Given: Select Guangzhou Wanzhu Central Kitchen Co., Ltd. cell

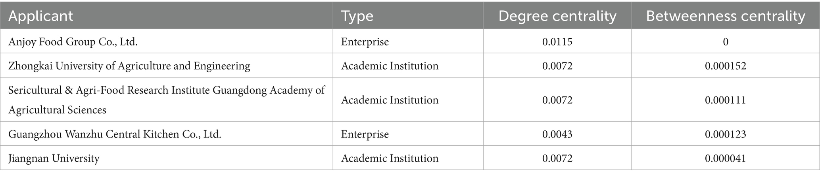Looking at the screenshot, I should tap(115, 134).
